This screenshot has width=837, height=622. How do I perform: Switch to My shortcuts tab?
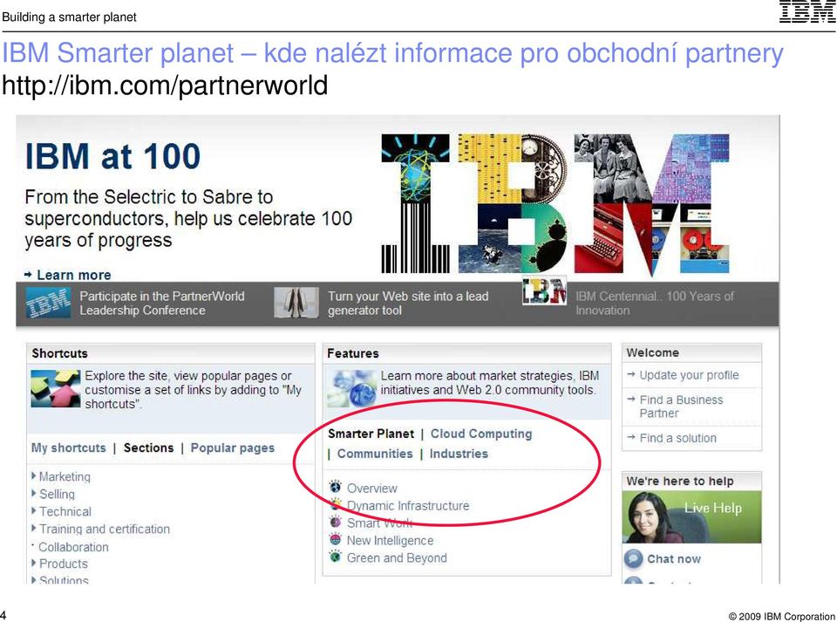[68, 448]
